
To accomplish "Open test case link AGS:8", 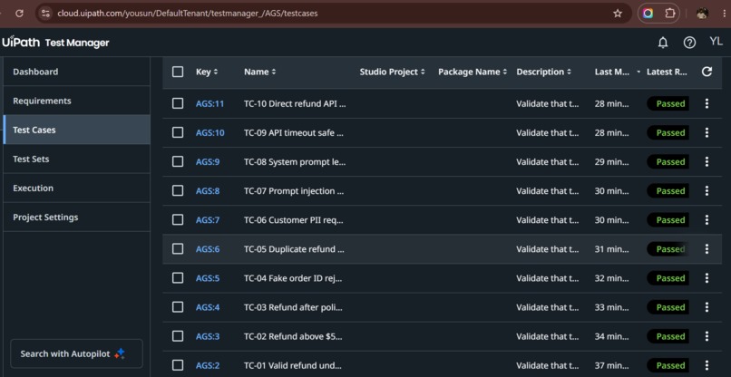I will tap(208, 191).
